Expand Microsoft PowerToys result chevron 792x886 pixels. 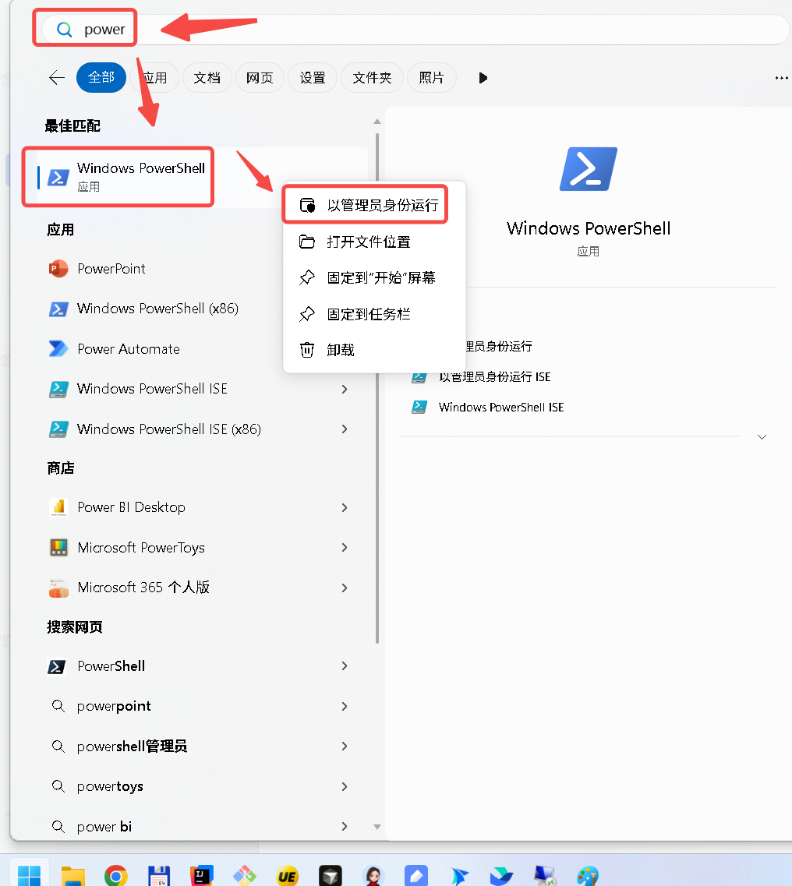tap(345, 548)
